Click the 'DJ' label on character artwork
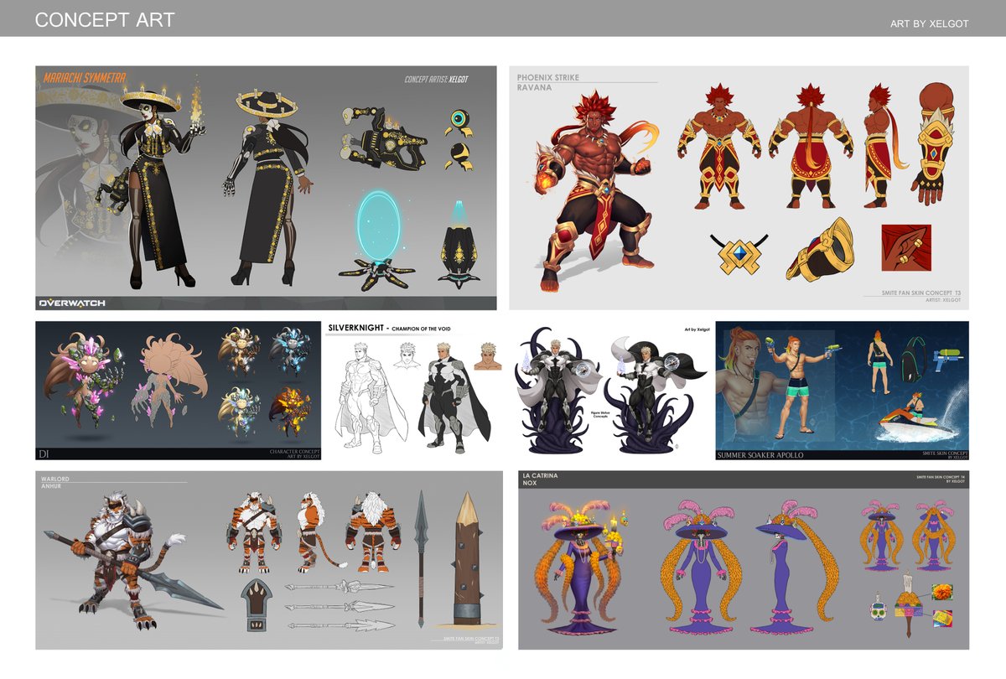Screen dimensions: 1006x679 [43, 454]
